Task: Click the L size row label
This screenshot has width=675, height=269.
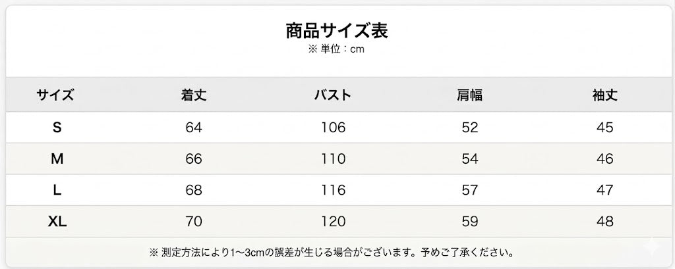Action: pyautogui.click(x=57, y=190)
